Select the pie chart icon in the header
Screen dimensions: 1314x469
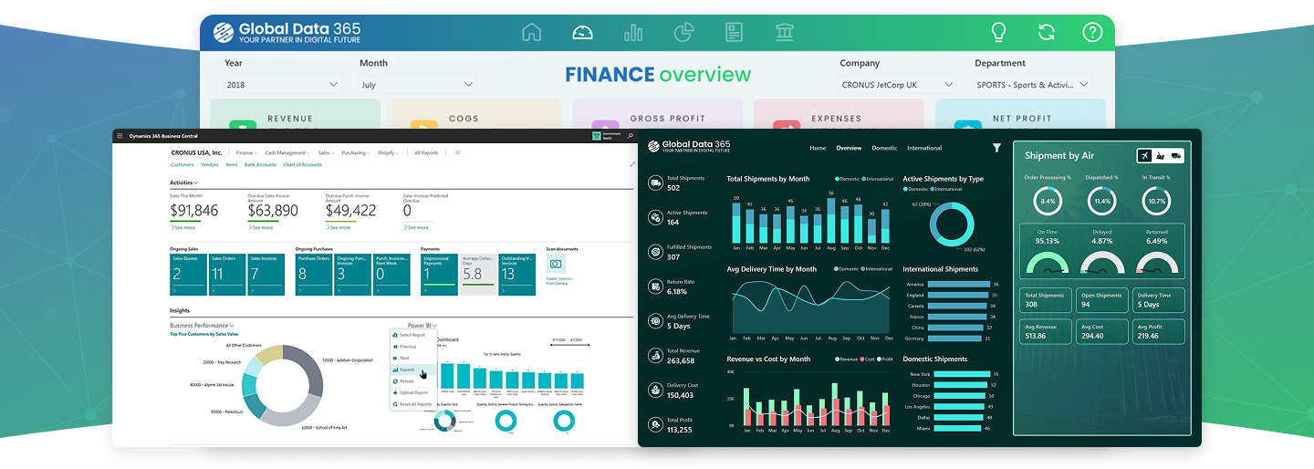click(x=683, y=33)
